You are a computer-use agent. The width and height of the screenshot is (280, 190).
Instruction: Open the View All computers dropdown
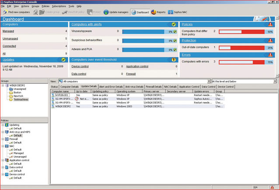coord(209,81)
